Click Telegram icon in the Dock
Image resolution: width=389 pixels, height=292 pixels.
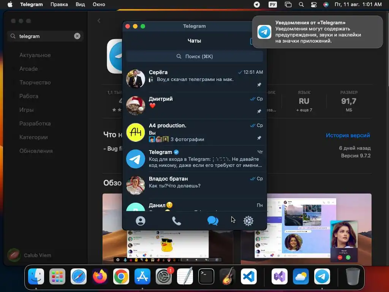(322, 276)
